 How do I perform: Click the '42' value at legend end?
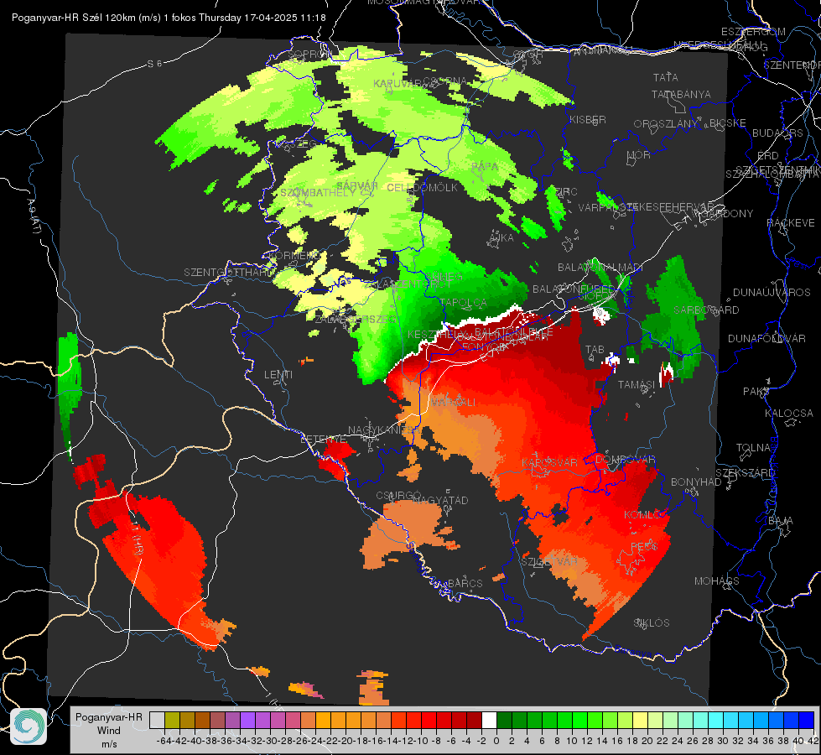pyautogui.click(x=813, y=741)
